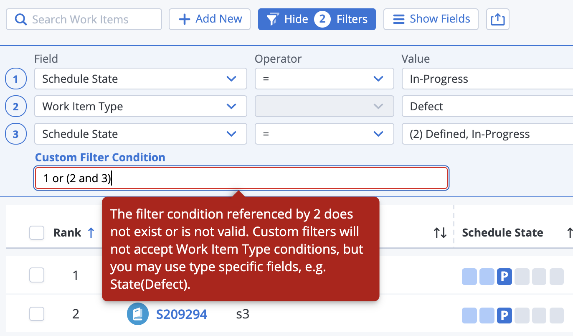Image resolution: width=573 pixels, height=336 pixels.
Task: Click the Schedule State column header
Action: click(x=502, y=233)
